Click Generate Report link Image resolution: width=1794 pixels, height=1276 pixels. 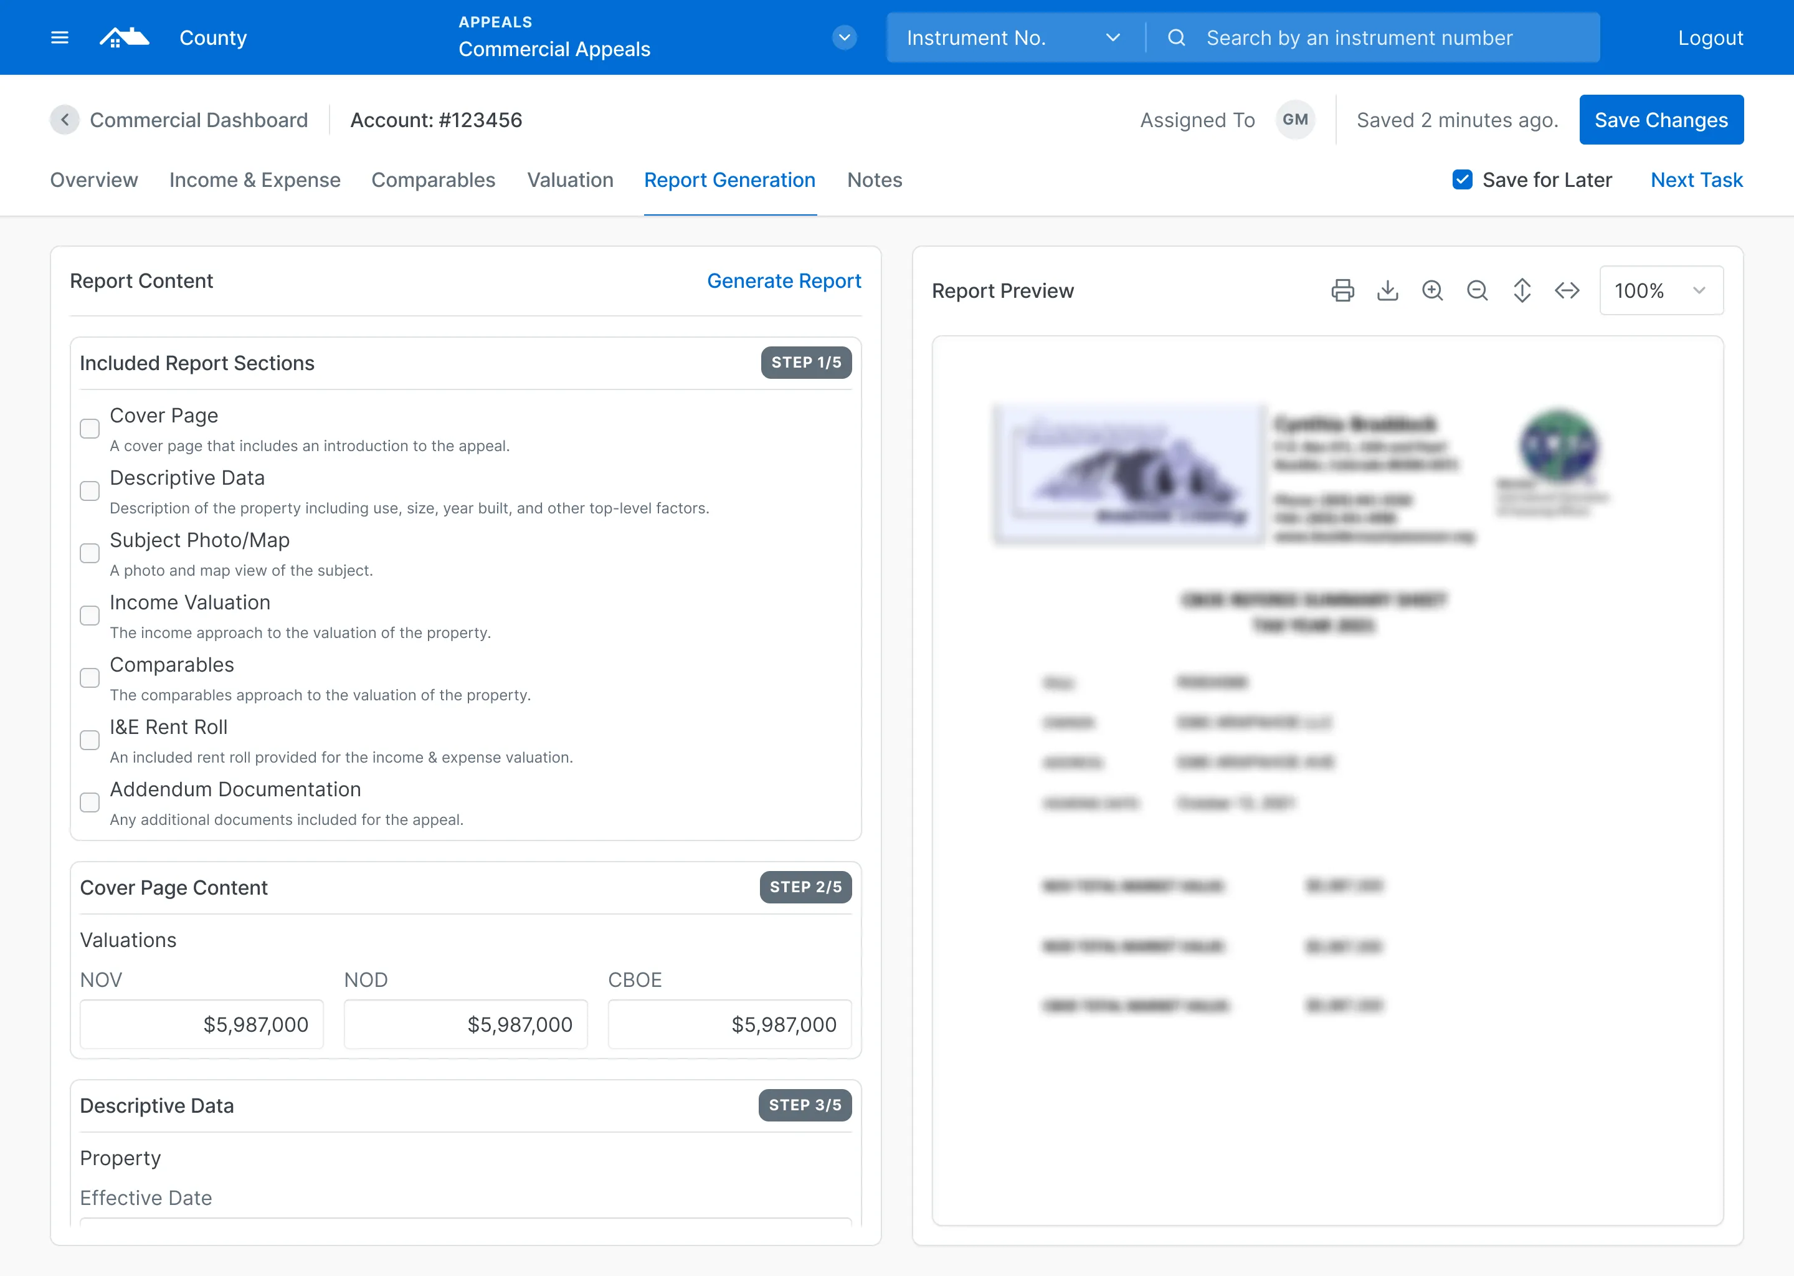[782, 282]
